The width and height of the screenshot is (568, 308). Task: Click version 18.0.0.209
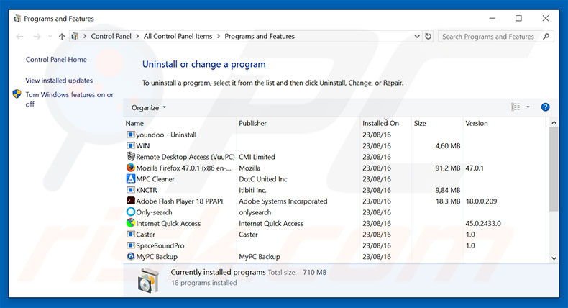[x=481, y=201]
